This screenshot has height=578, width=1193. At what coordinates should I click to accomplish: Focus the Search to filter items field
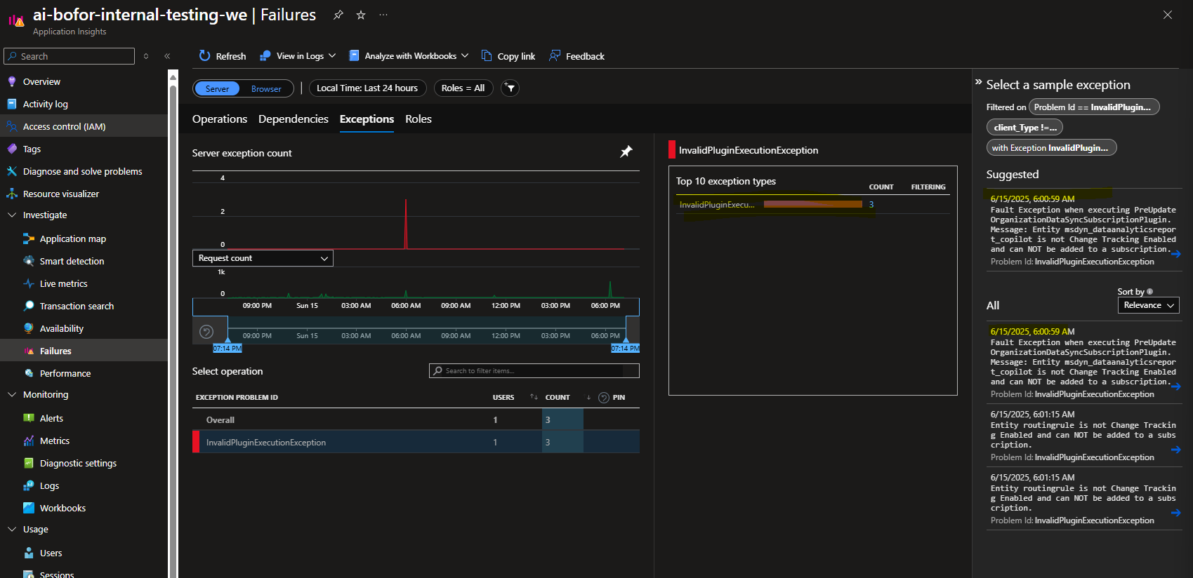coord(534,370)
